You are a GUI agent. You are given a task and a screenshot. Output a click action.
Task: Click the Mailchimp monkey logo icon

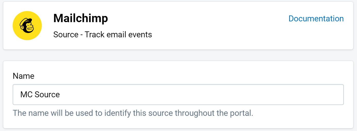coord(27,26)
